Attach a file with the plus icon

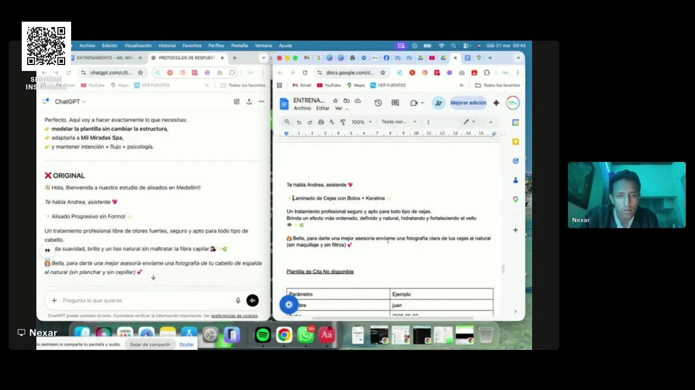pos(54,301)
